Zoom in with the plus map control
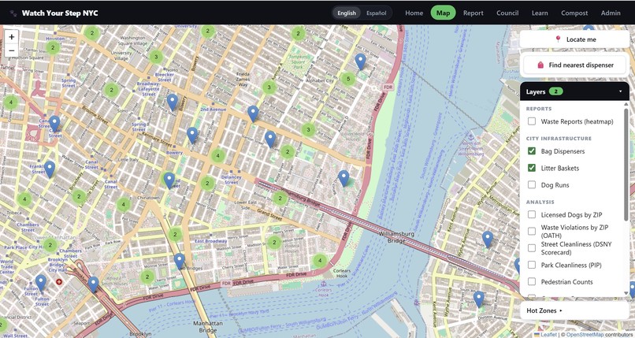 click(11, 37)
